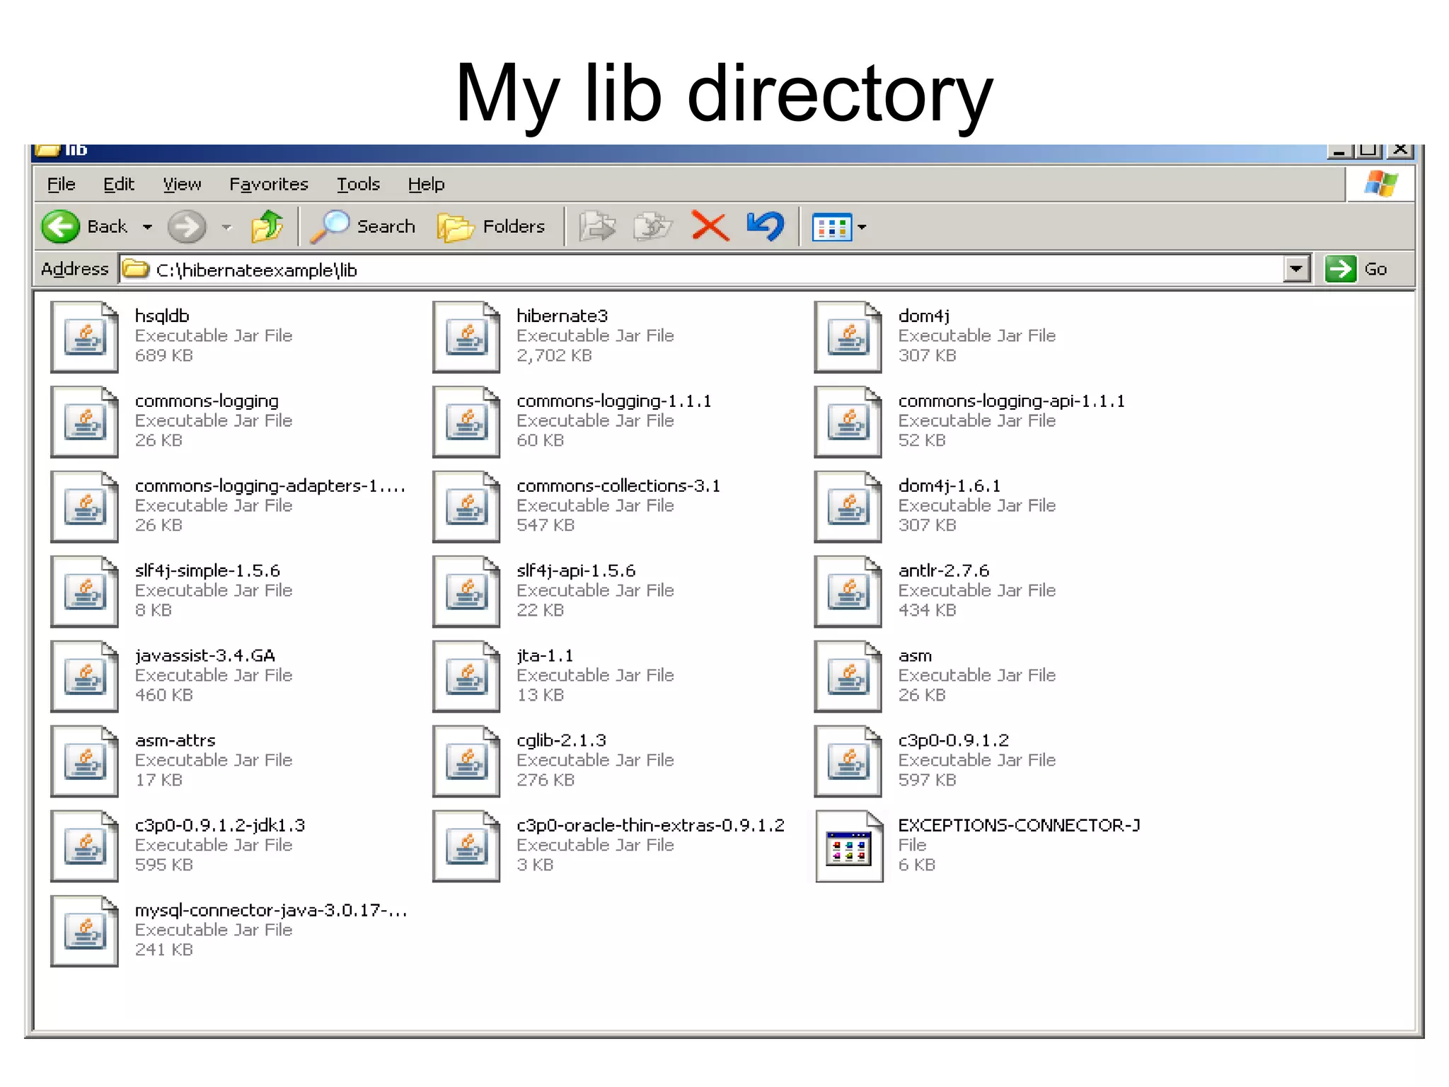
Task: Select the asm-attrs jar icon
Action: (84, 761)
